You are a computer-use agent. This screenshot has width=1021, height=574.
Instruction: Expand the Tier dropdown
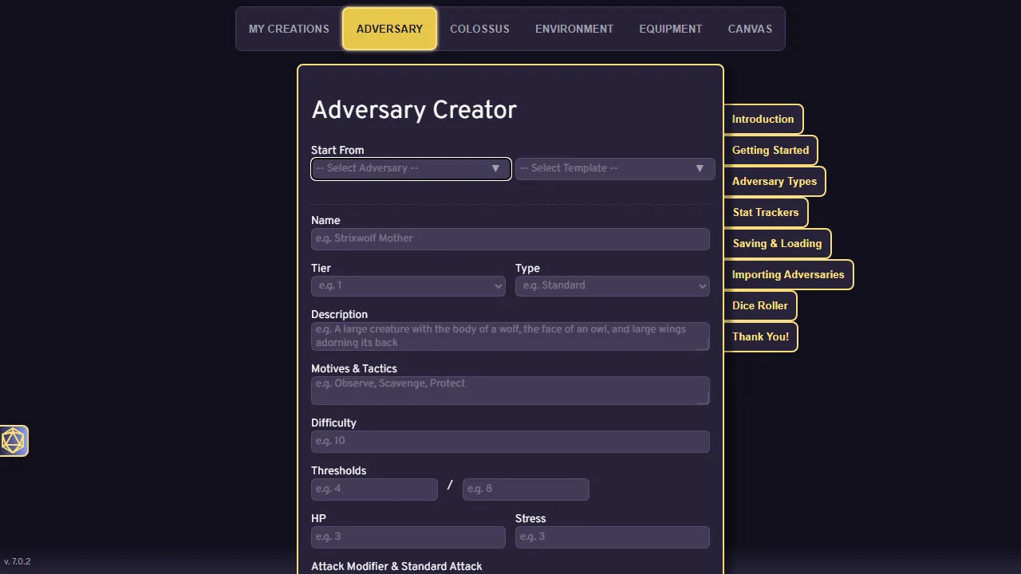click(x=408, y=285)
